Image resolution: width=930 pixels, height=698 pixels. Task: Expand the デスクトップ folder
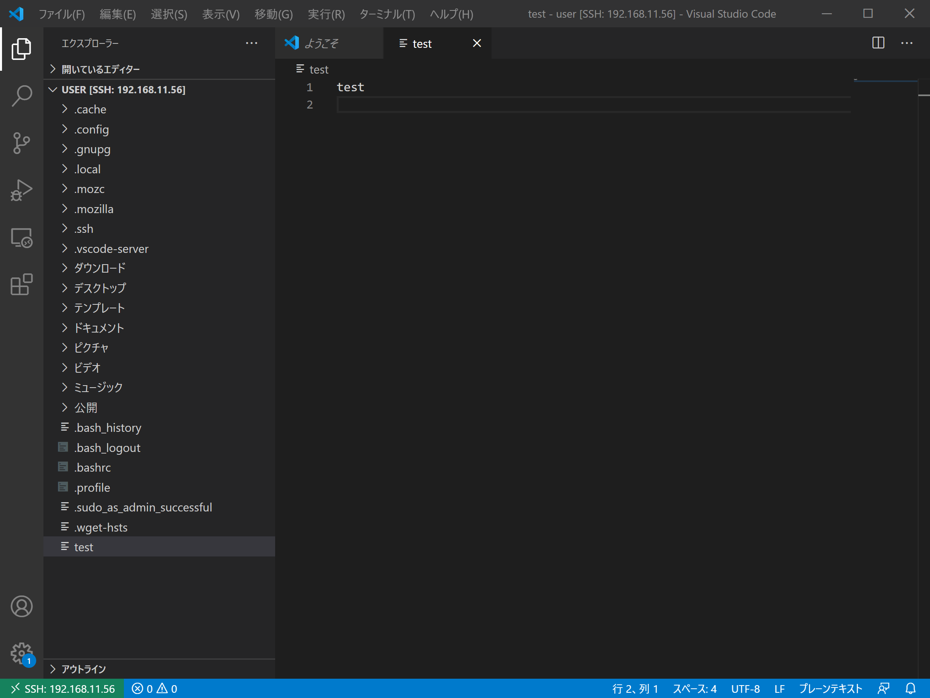pyautogui.click(x=159, y=288)
